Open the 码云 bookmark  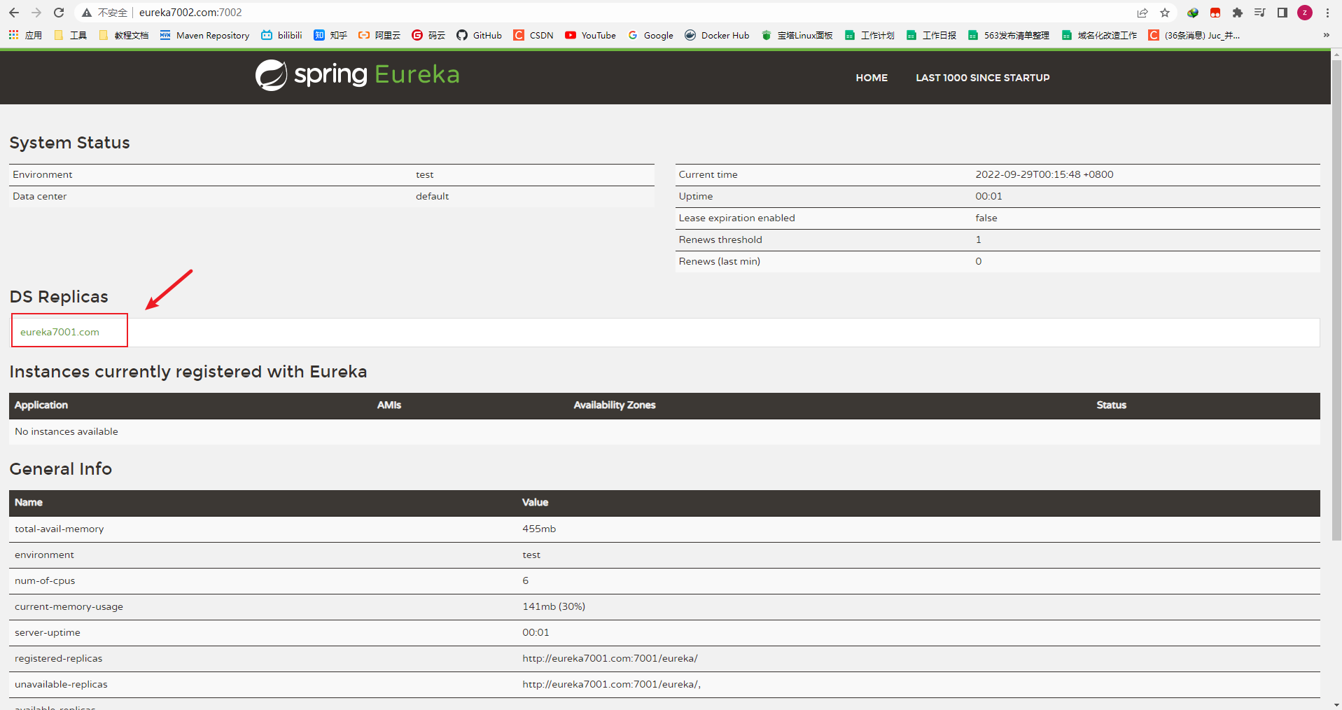click(428, 35)
